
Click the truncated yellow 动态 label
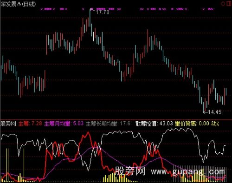[x=215, y=124]
